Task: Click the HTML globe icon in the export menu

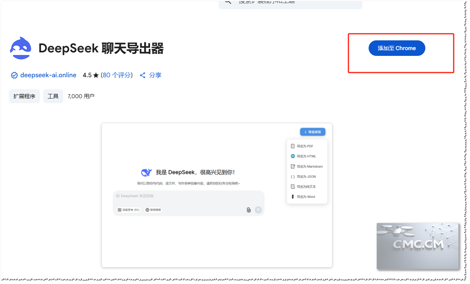Action: tap(293, 156)
